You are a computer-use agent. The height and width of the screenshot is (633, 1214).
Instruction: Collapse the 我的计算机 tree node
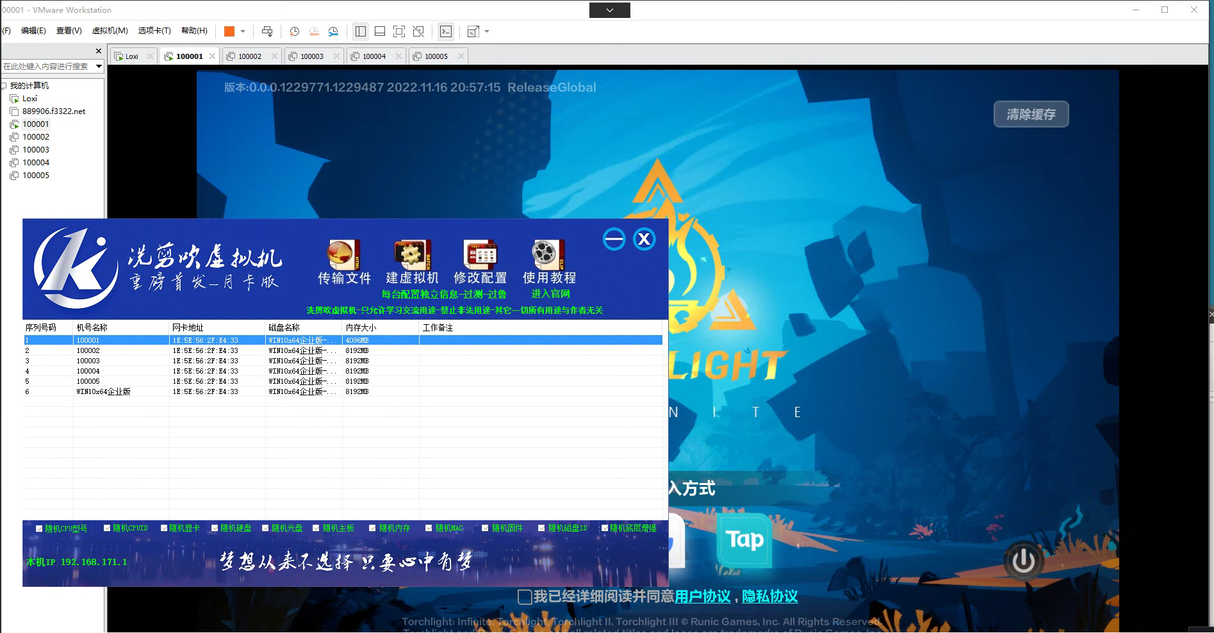(3, 85)
